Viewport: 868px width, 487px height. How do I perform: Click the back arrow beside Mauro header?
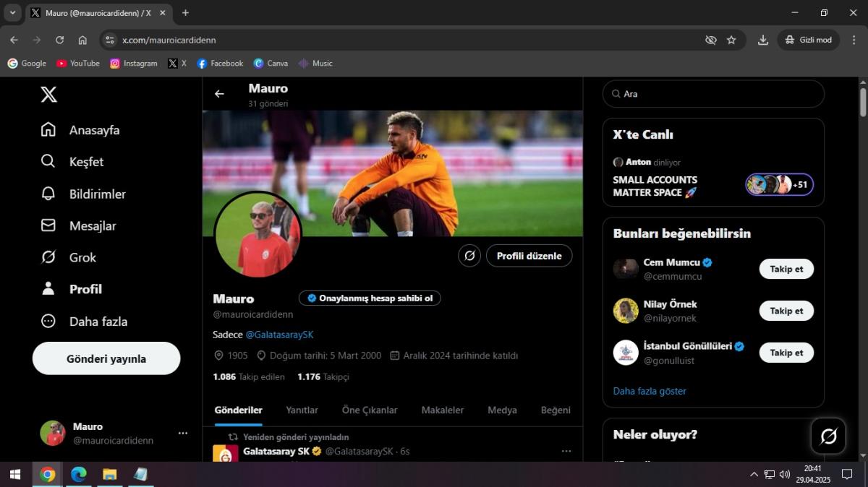click(219, 94)
